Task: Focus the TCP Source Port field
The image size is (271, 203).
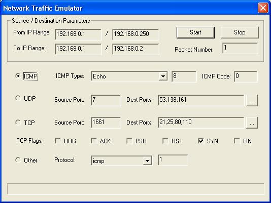Action: pyautogui.click(x=106, y=123)
